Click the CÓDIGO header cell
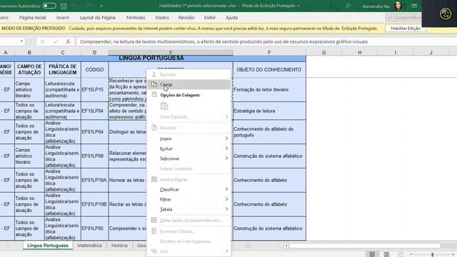This screenshot has width=457, height=257. [x=94, y=69]
